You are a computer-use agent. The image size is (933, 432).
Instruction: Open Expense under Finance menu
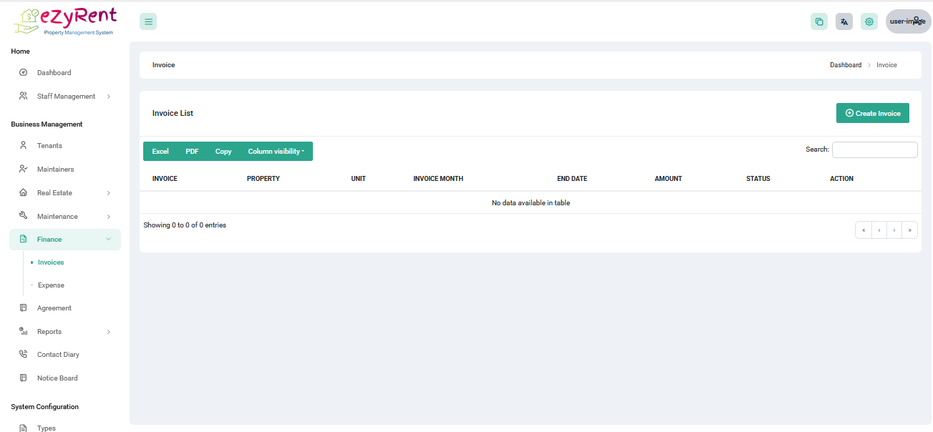click(51, 285)
